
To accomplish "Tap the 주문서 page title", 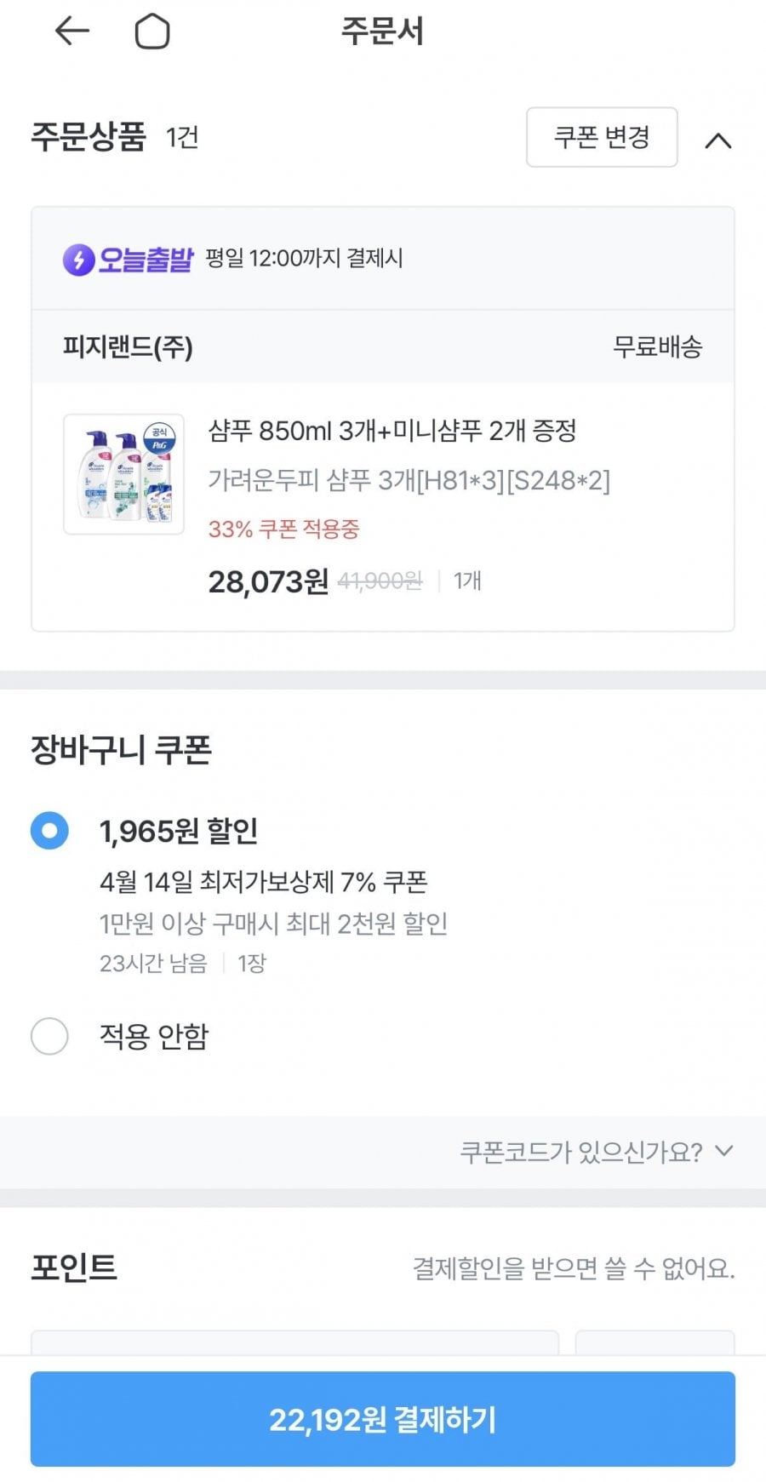I will click(x=382, y=31).
